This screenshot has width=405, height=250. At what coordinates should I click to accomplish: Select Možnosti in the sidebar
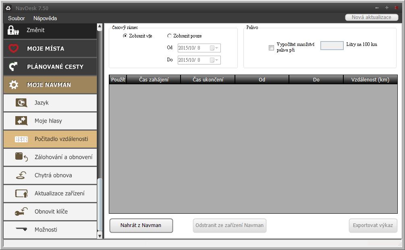(50, 229)
